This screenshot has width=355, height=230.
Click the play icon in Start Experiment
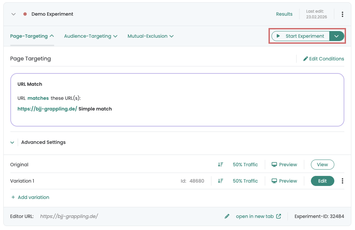pyautogui.click(x=278, y=36)
